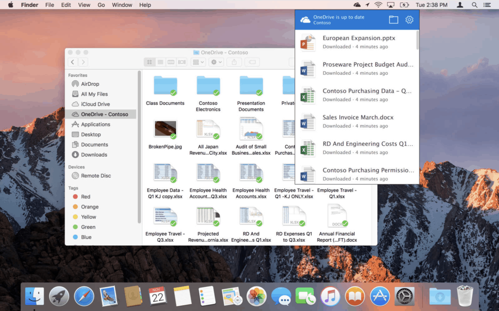This screenshot has height=311, width=499.
Task: Click the Red tag in sidebar
Action: [x=85, y=196]
